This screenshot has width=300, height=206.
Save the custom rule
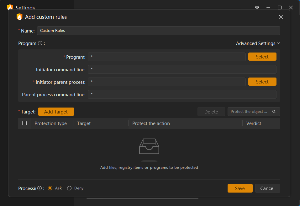[x=240, y=188]
